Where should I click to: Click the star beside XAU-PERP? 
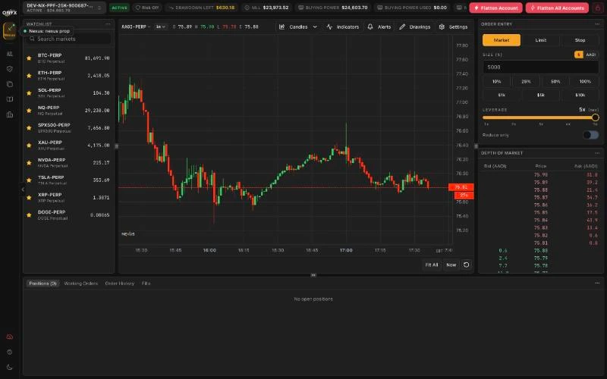coord(29,145)
